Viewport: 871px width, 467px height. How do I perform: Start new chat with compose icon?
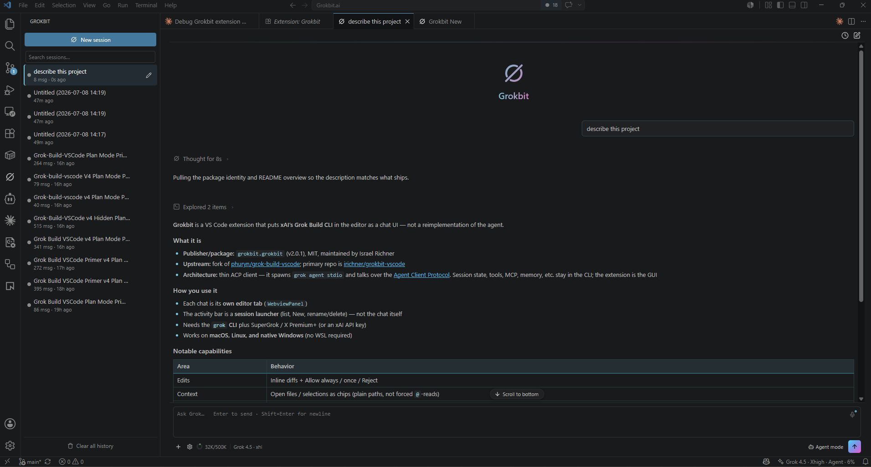click(857, 35)
